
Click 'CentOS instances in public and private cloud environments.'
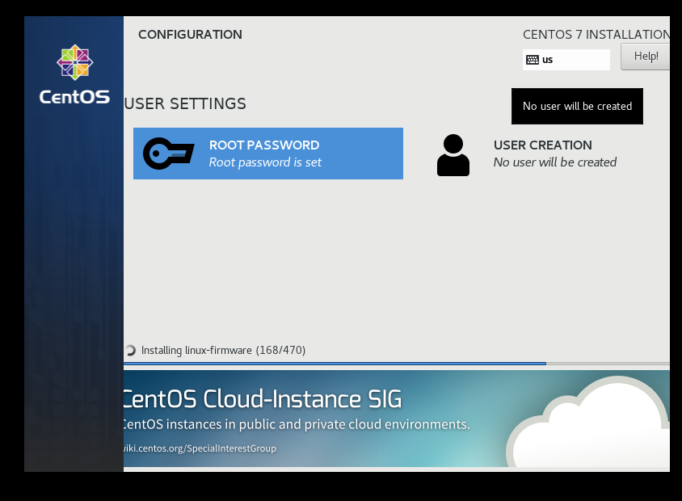[297, 424]
